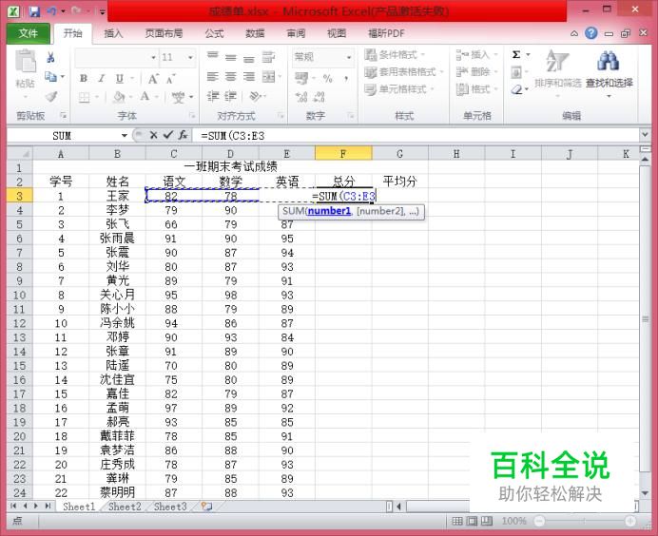658x536 pixels.
Task: Open the font name dropdown
Action: pos(153,57)
